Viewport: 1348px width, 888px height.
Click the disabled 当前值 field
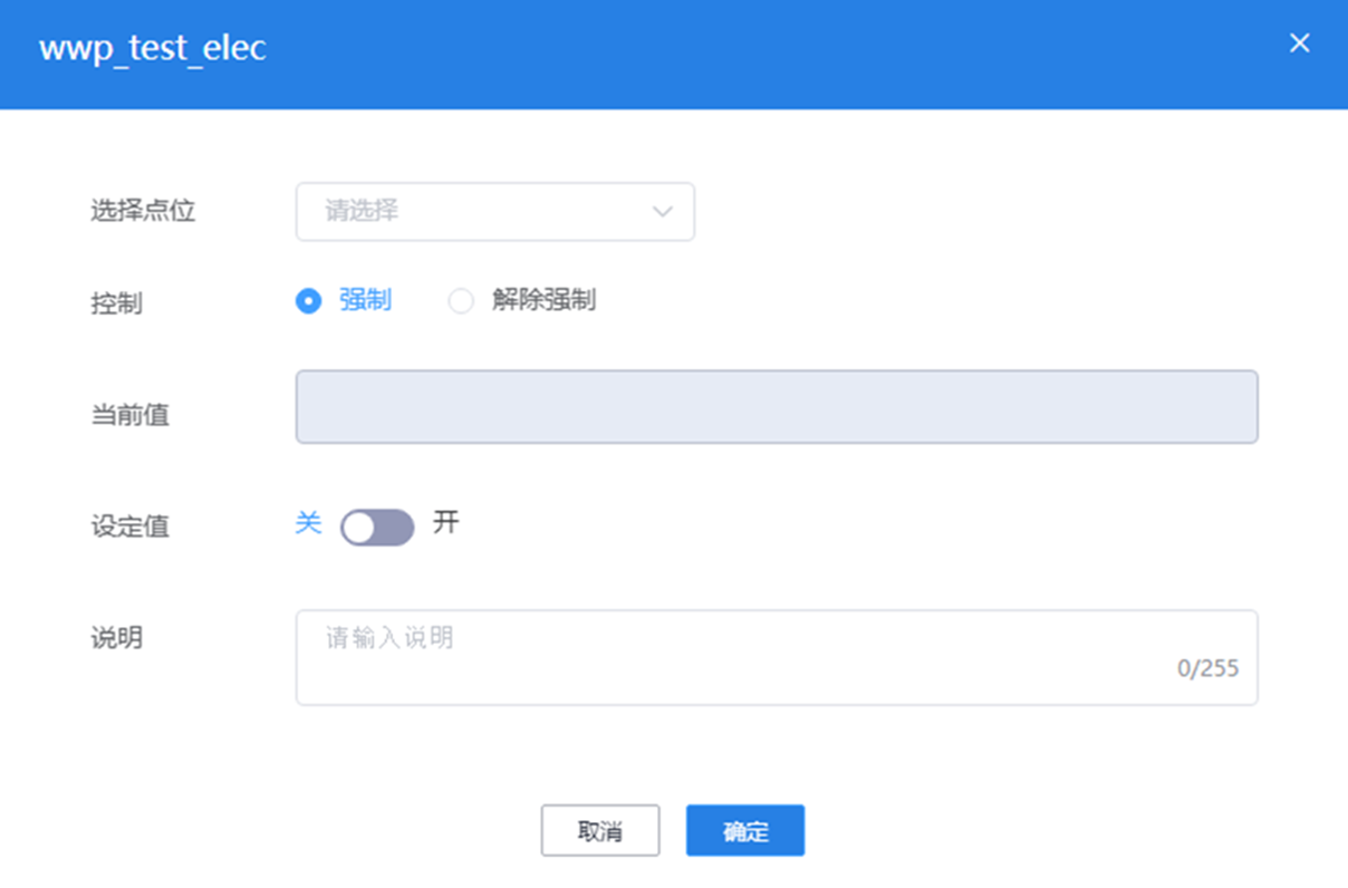(x=776, y=407)
